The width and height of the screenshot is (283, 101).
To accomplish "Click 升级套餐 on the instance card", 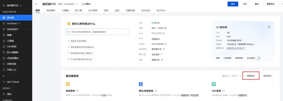I will (x=227, y=58).
